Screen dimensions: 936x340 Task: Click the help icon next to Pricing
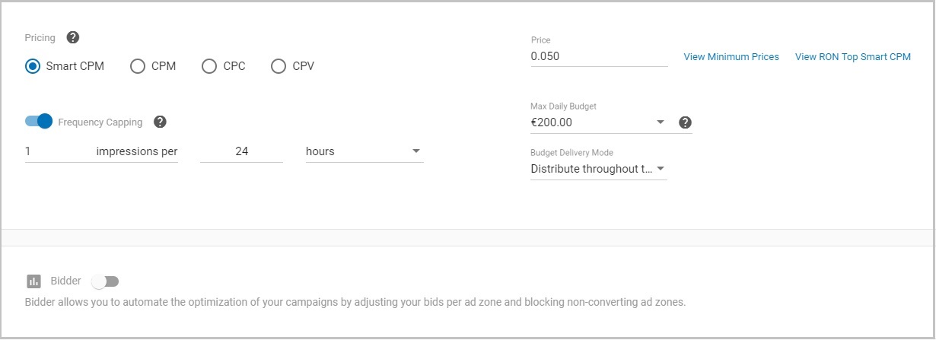(x=73, y=37)
